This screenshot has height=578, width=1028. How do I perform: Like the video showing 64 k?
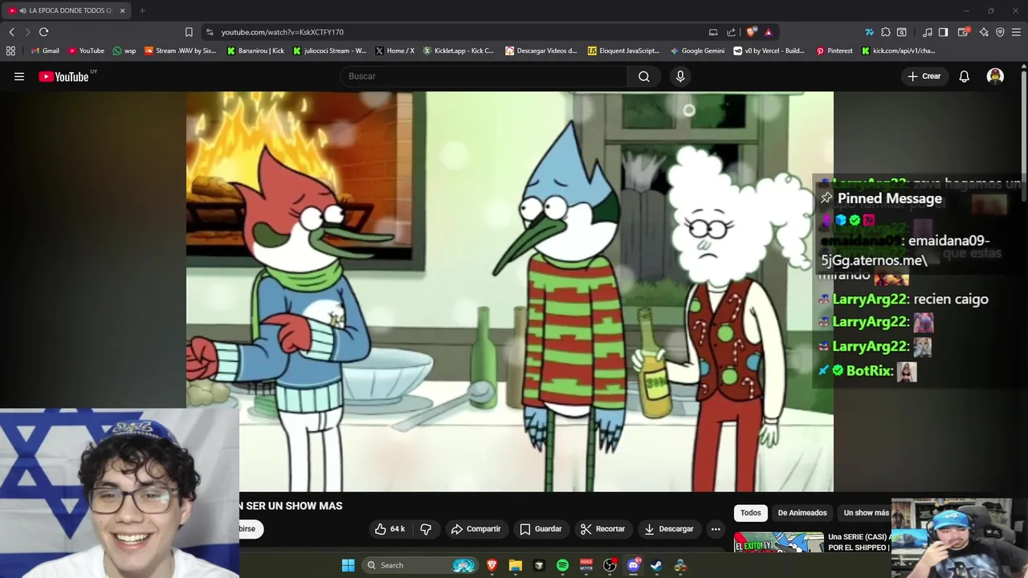[390, 529]
